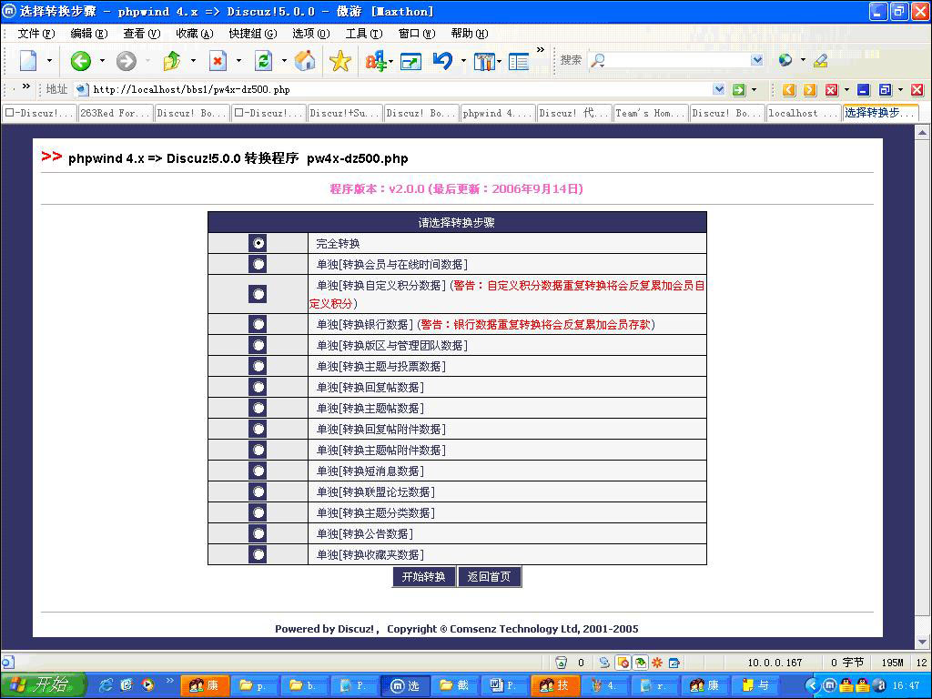Click the sidebar layout toolbar icon
This screenshot has width=932, height=699.
(x=519, y=61)
